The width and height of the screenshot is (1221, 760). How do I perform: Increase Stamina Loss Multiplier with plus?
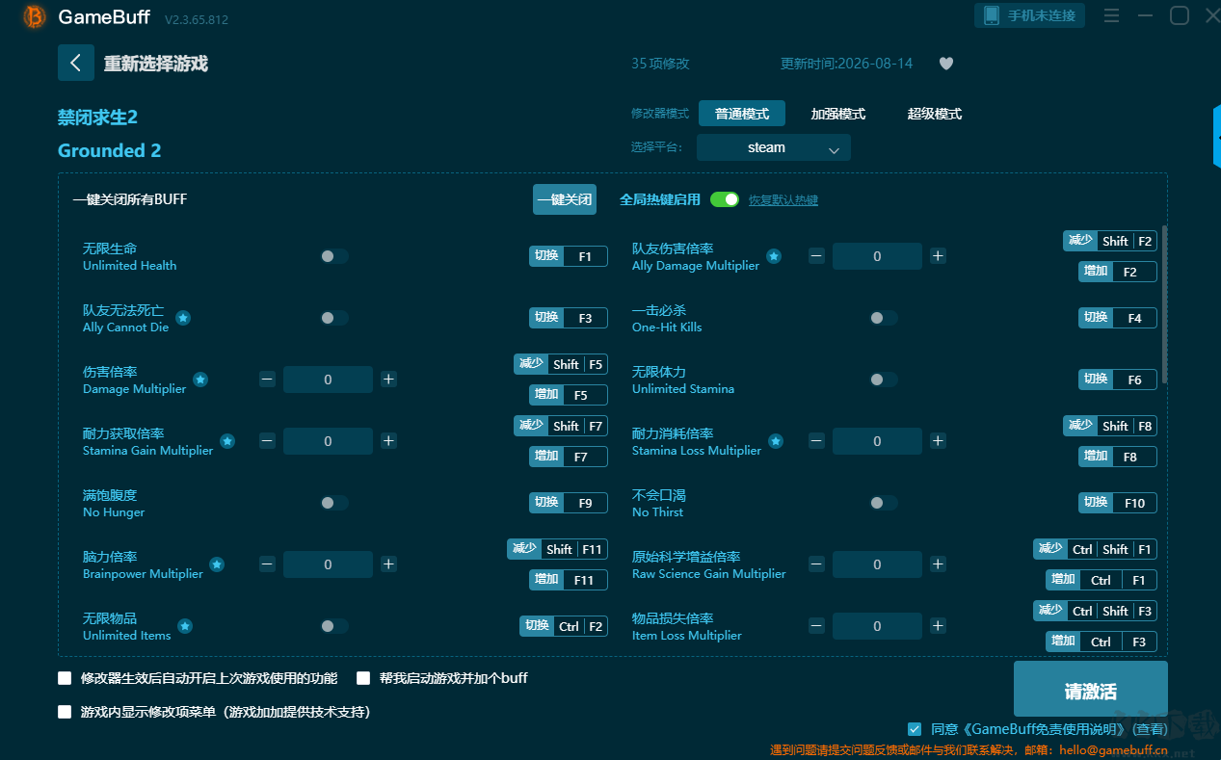coord(938,441)
